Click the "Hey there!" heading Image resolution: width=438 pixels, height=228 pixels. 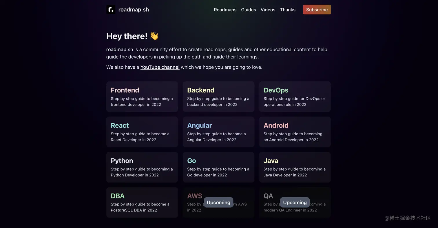point(127,36)
